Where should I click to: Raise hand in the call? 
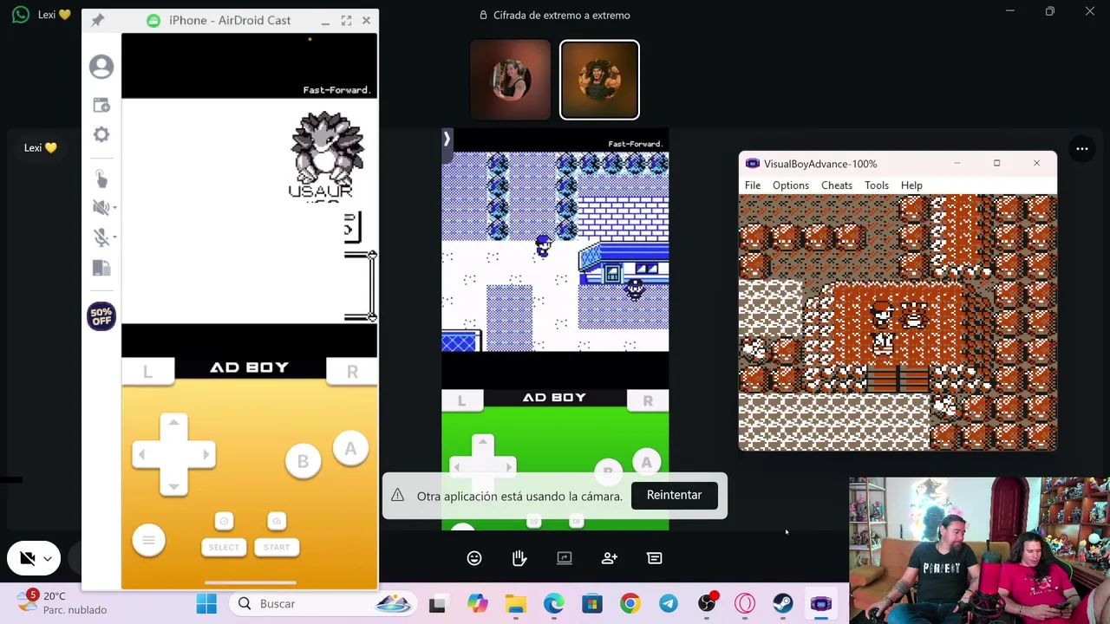click(x=519, y=558)
